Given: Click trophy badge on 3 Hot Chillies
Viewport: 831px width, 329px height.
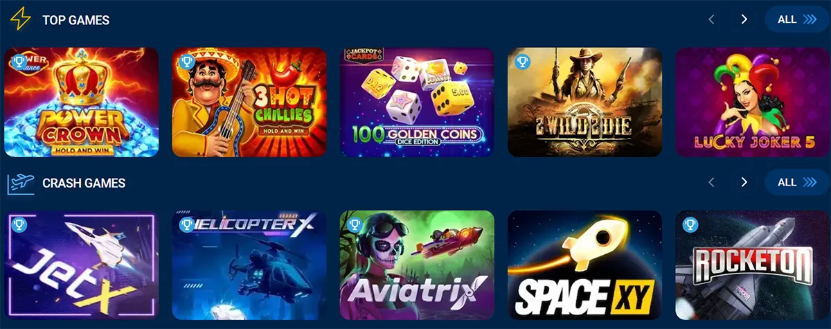Looking at the screenshot, I should tap(186, 61).
